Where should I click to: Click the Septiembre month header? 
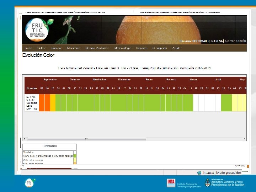(50, 80)
